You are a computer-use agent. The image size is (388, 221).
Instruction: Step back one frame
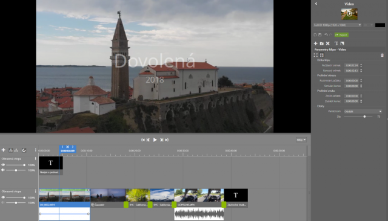point(148,139)
